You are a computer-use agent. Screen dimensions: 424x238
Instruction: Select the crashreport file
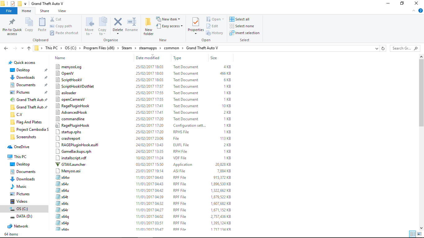click(x=70, y=139)
